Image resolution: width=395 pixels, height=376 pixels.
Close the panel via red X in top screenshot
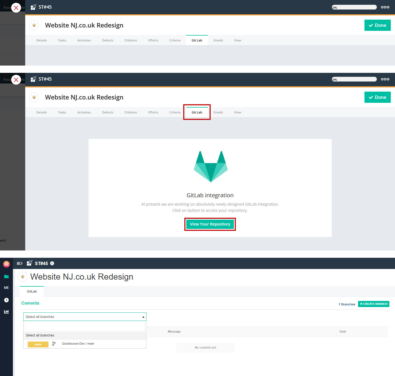16,8
